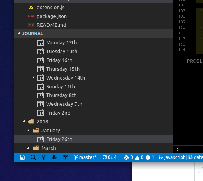203x181 pixels.
Task: Open README.md file
Action: (94, 25)
